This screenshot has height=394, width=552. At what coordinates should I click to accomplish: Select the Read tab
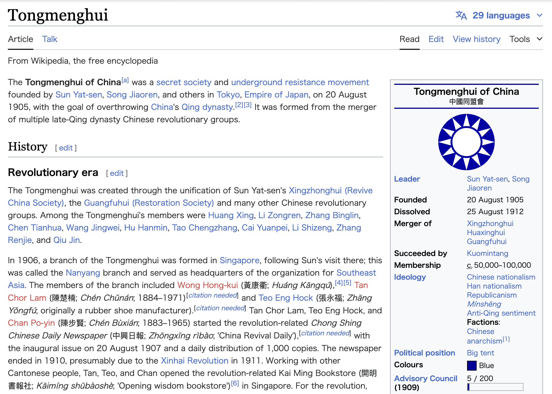tap(409, 39)
